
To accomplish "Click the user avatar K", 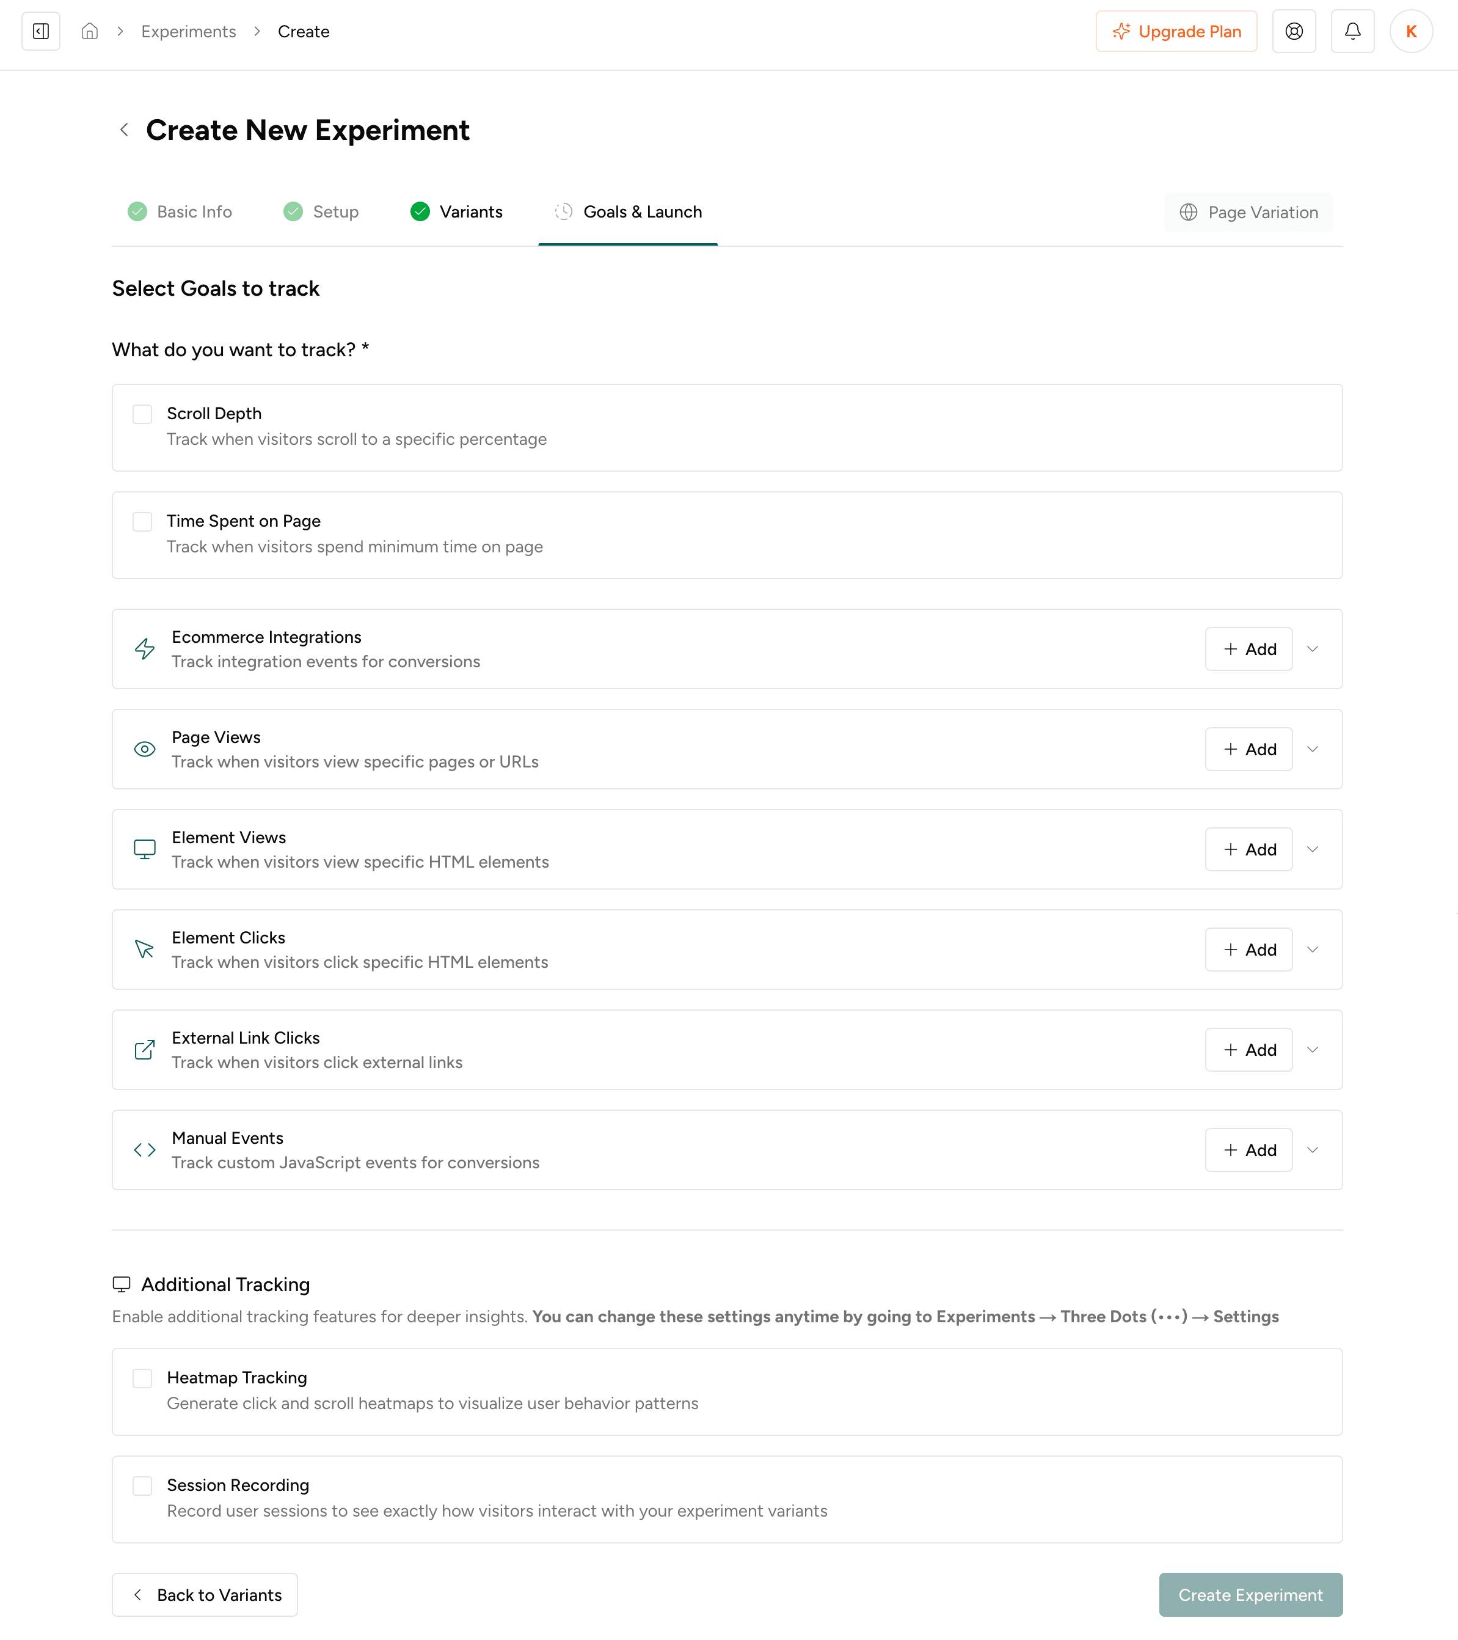I will (1411, 31).
